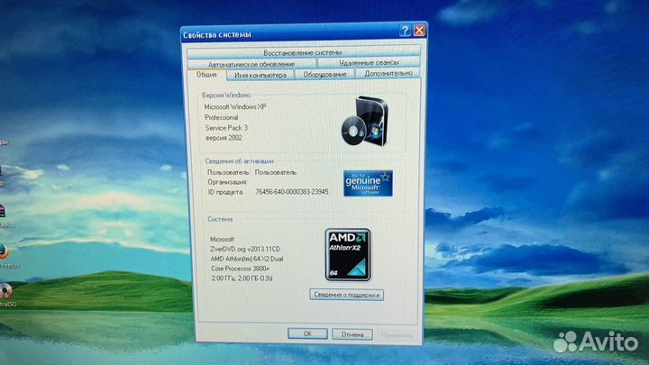The width and height of the screenshot is (649, 365).
Task: Select the Удаленные сеансы tab
Action: pos(369,63)
